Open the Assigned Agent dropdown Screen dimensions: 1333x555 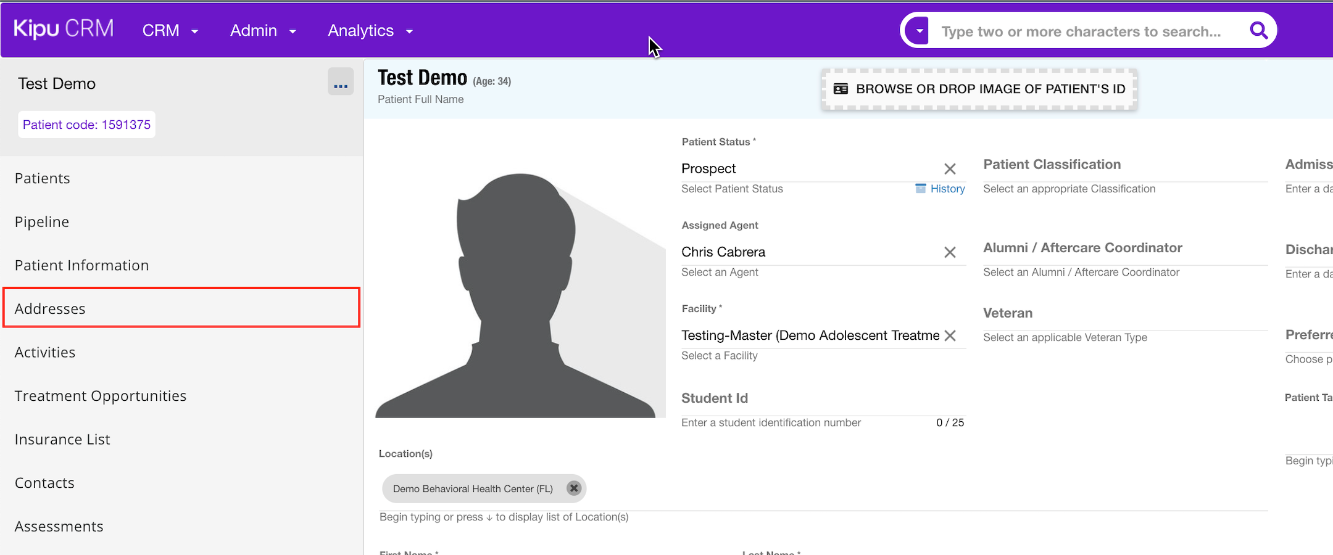(x=810, y=252)
